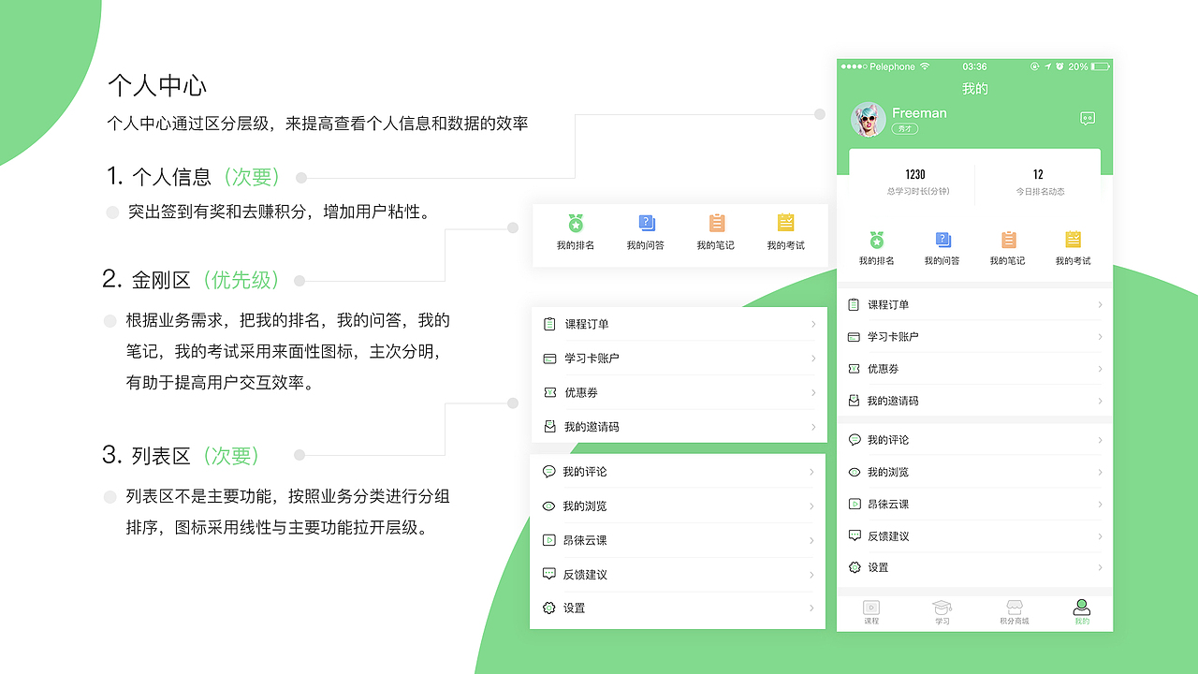The height and width of the screenshot is (674, 1198).
Task: Select the 我的排名 ranking medal icon
Action: (877, 242)
